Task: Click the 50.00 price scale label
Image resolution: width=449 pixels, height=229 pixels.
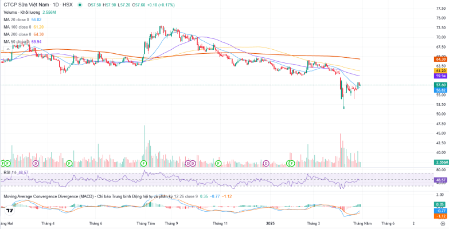Action: [440, 114]
